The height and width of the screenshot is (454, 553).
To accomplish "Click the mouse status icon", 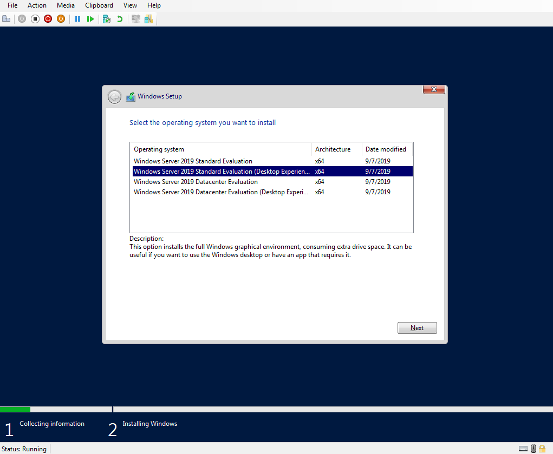I will [x=534, y=449].
